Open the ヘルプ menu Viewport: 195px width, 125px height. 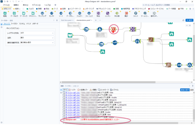coord(48,5)
